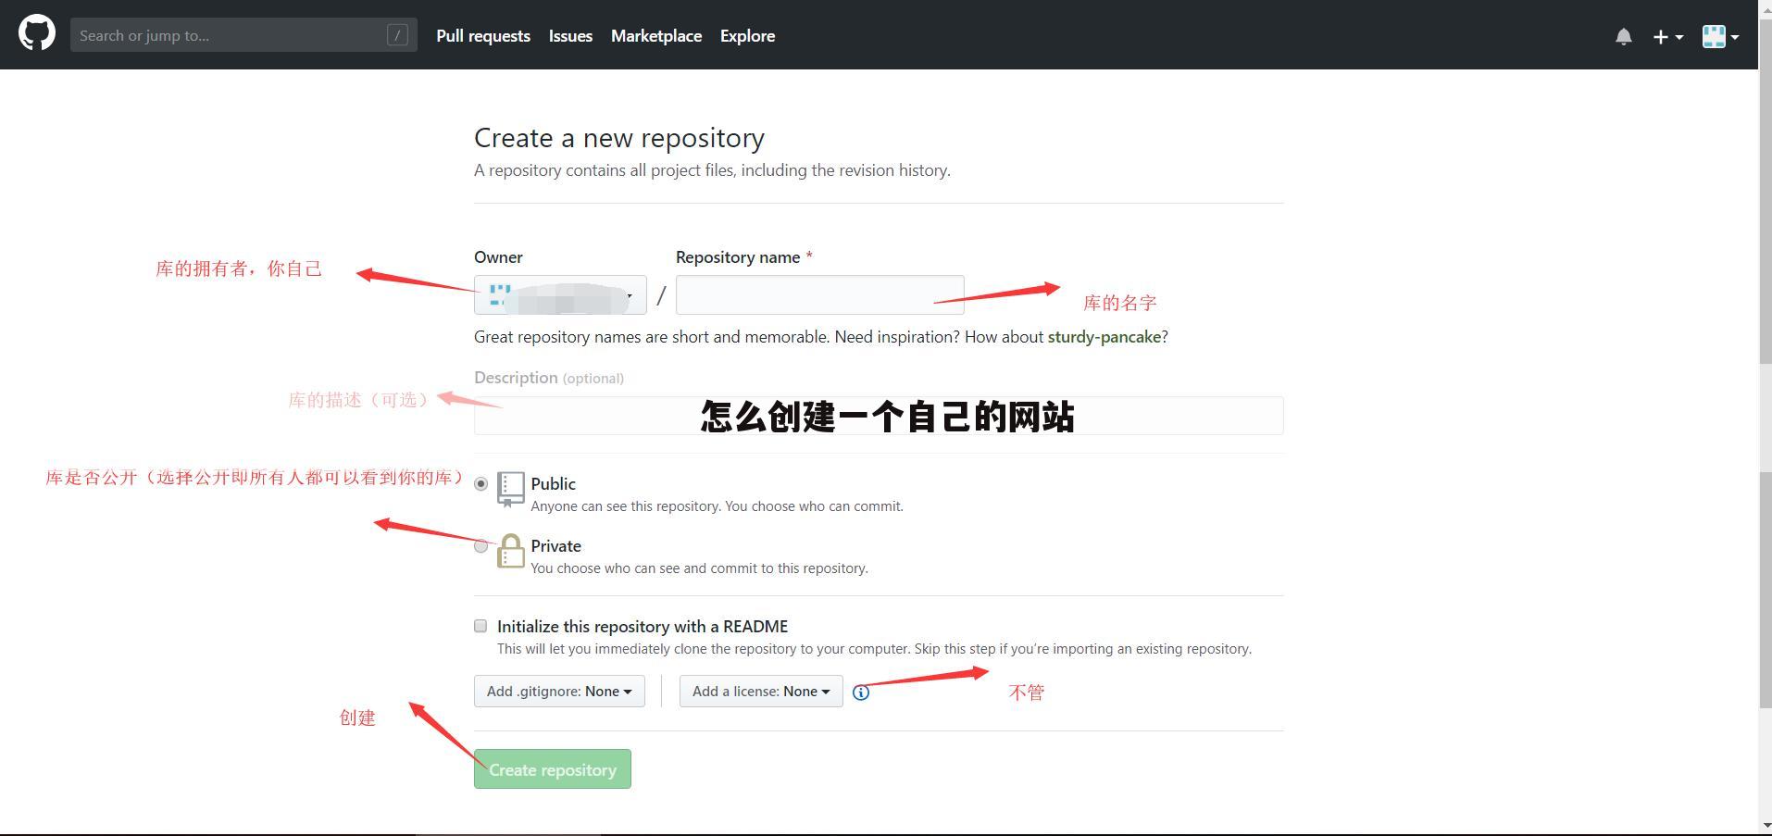This screenshot has width=1772, height=836.
Task: Click the "Create a new repository" heading
Action: [619, 138]
